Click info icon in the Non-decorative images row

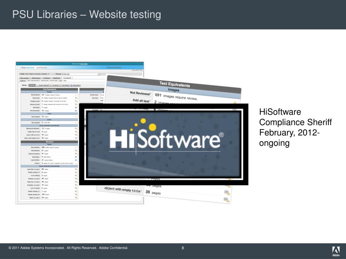pyautogui.click(x=76, y=111)
